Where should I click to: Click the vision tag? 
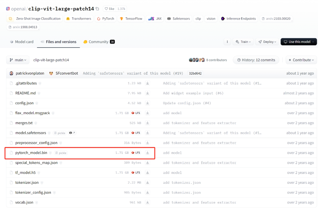211,18
